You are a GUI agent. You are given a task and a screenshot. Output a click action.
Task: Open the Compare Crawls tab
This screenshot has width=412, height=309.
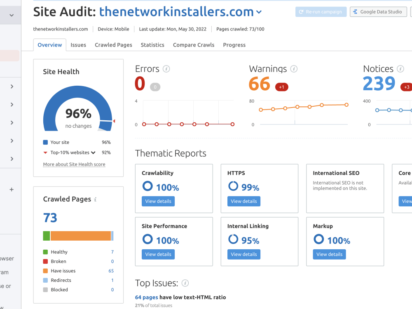point(194,45)
